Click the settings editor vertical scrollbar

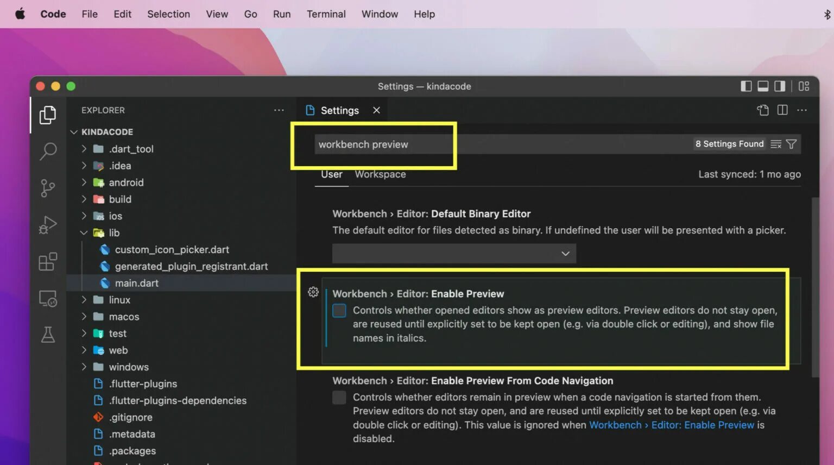[815, 287]
